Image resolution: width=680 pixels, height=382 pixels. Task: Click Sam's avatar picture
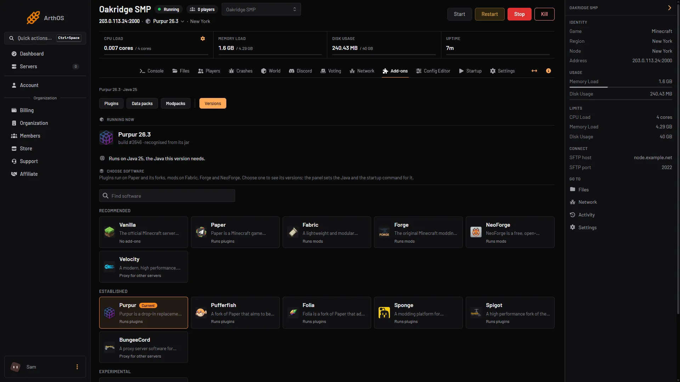[15, 367]
